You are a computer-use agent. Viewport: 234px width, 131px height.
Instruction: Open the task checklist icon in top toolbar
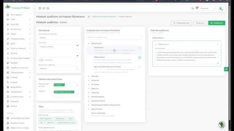(48, 8)
